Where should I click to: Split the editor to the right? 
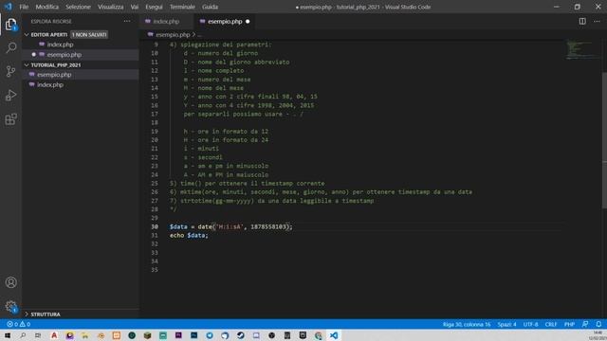click(x=582, y=21)
